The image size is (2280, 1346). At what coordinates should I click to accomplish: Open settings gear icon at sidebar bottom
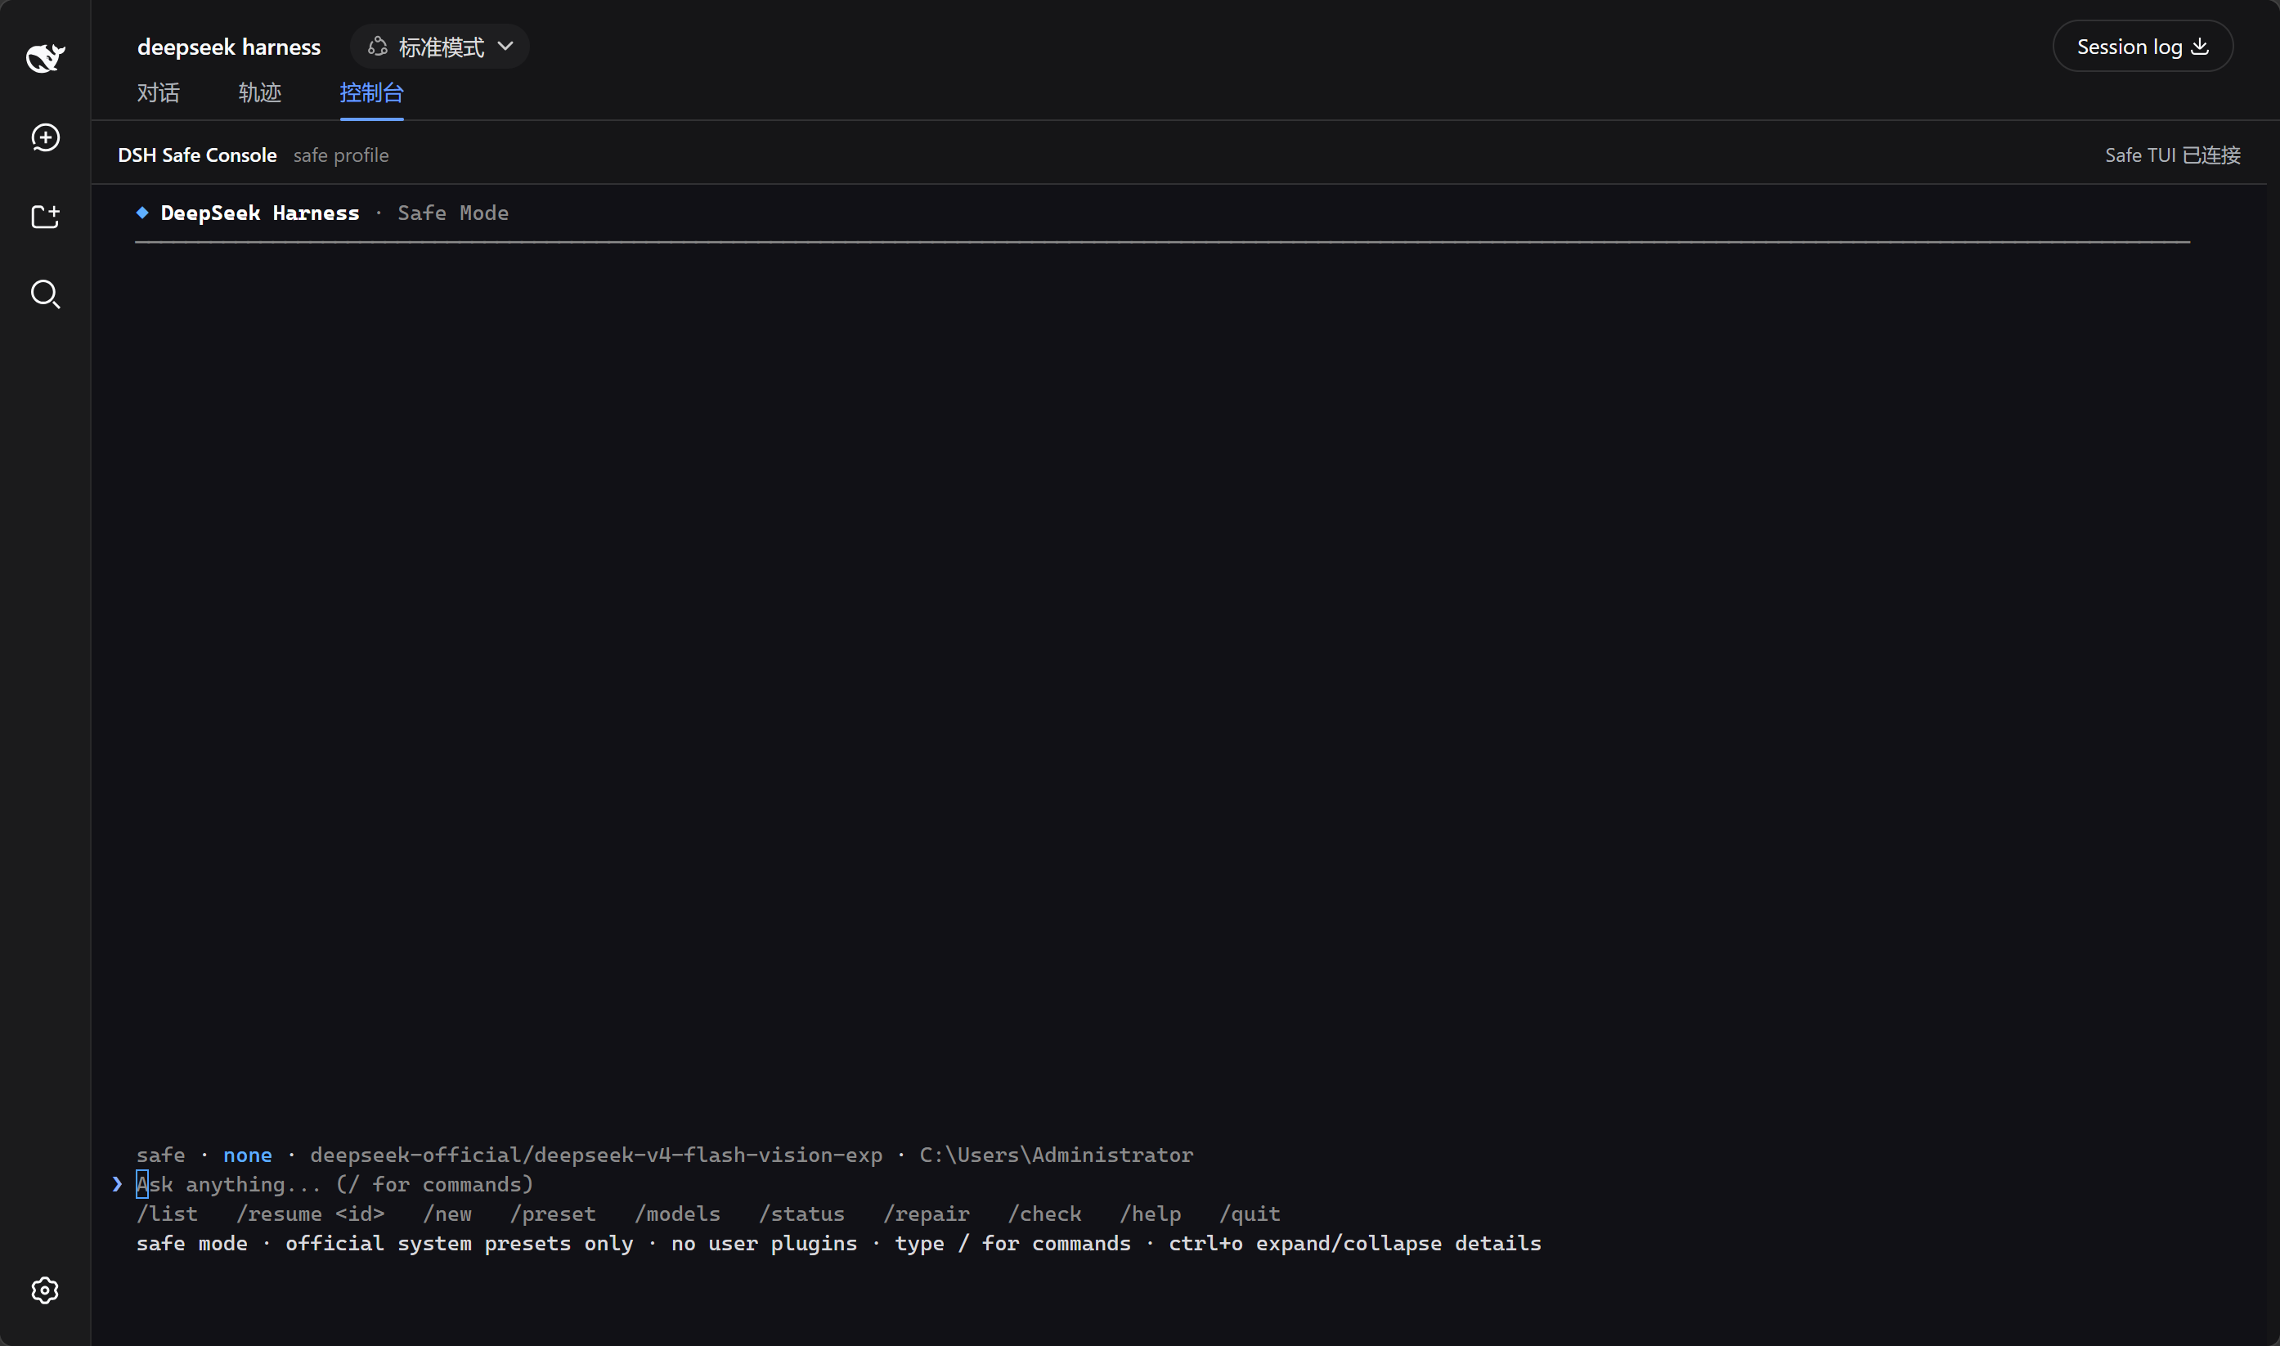click(45, 1290)
